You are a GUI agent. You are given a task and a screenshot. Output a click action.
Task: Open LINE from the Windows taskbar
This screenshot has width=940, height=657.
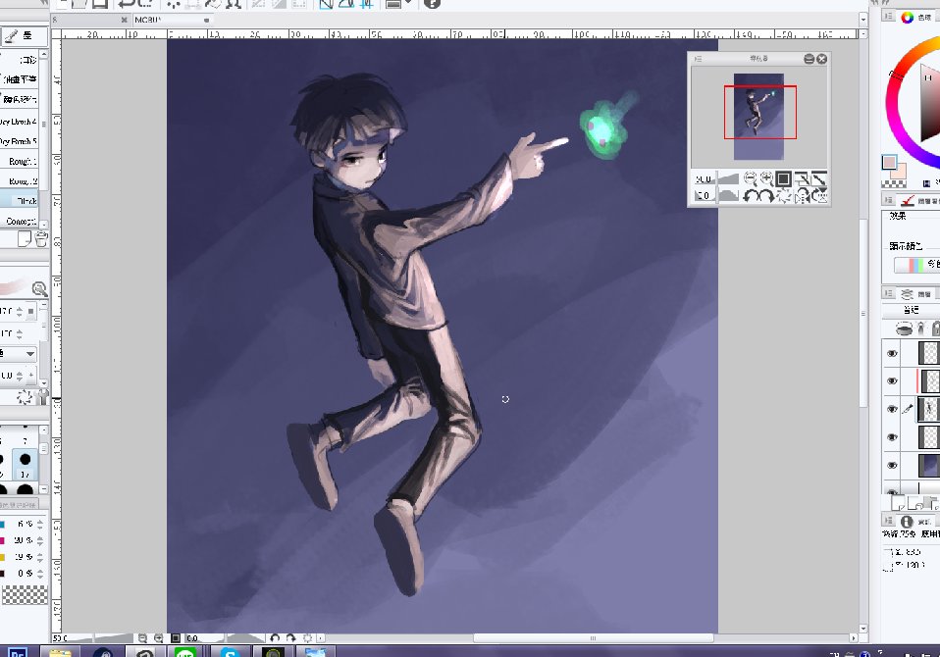tap(185, 652)
